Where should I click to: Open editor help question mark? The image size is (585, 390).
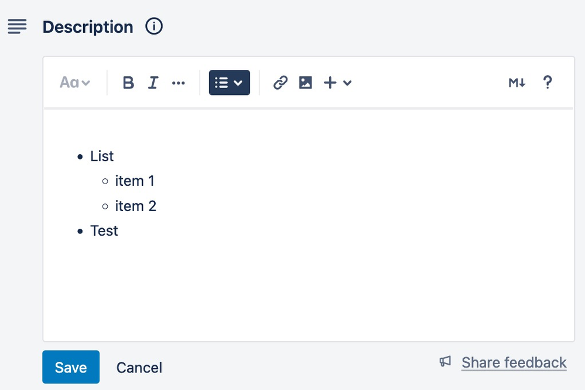pos(548,83)
